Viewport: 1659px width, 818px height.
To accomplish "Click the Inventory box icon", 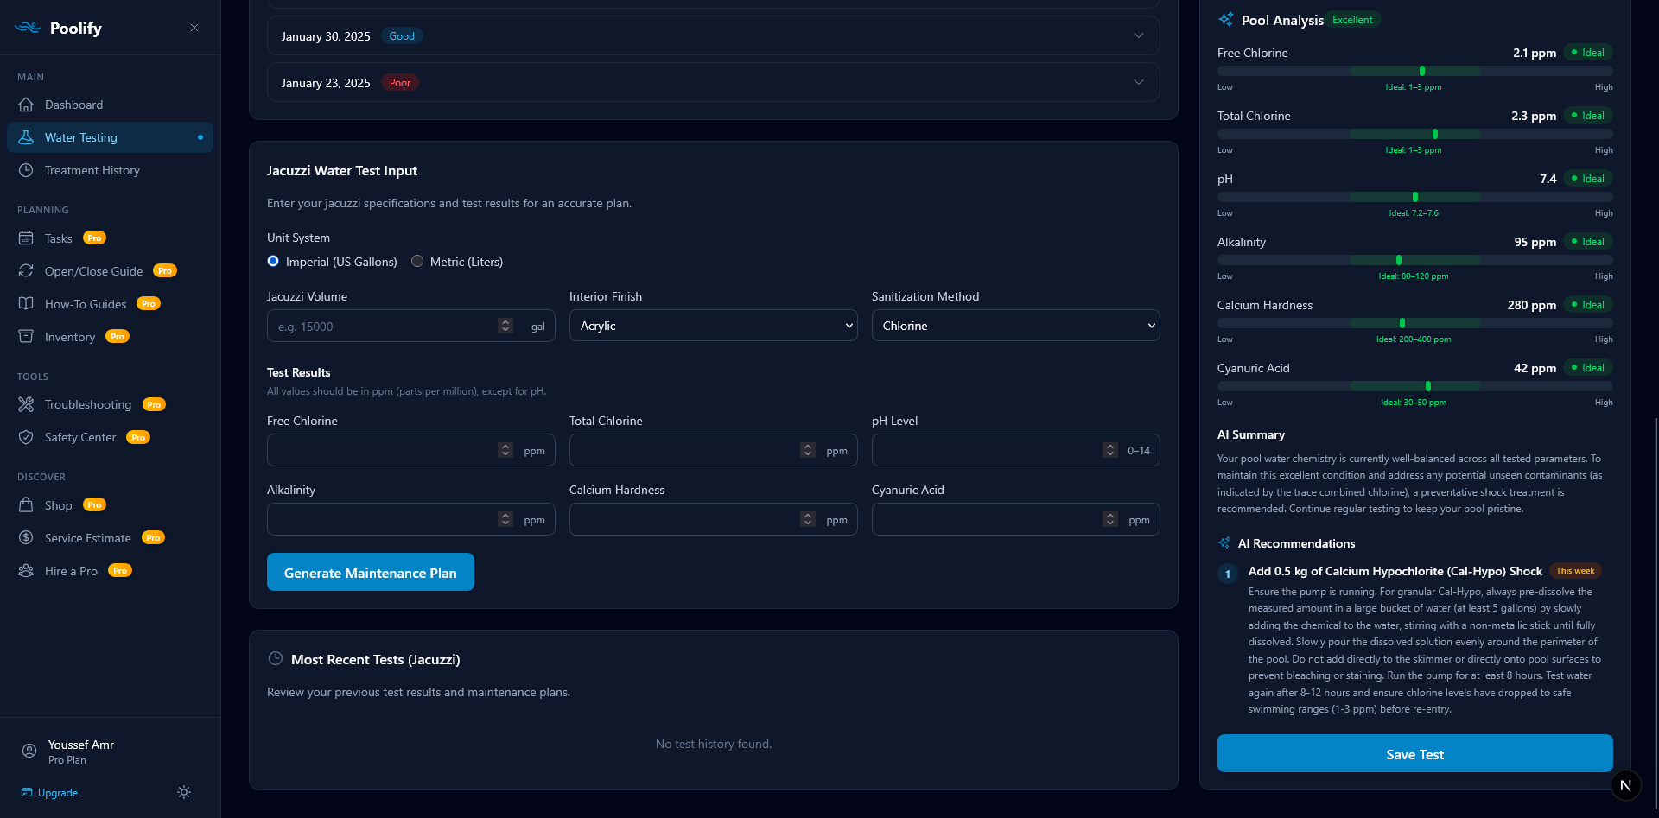I will (x=26, y=337).
